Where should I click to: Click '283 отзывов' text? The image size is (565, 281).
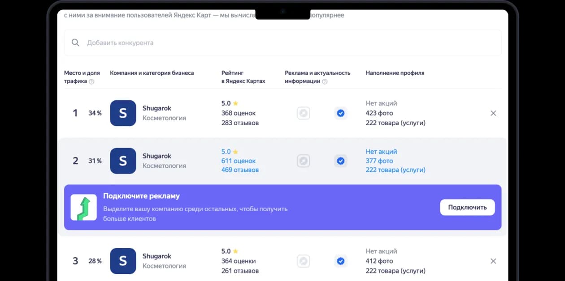pyautogui.click(x=240, y=123)
